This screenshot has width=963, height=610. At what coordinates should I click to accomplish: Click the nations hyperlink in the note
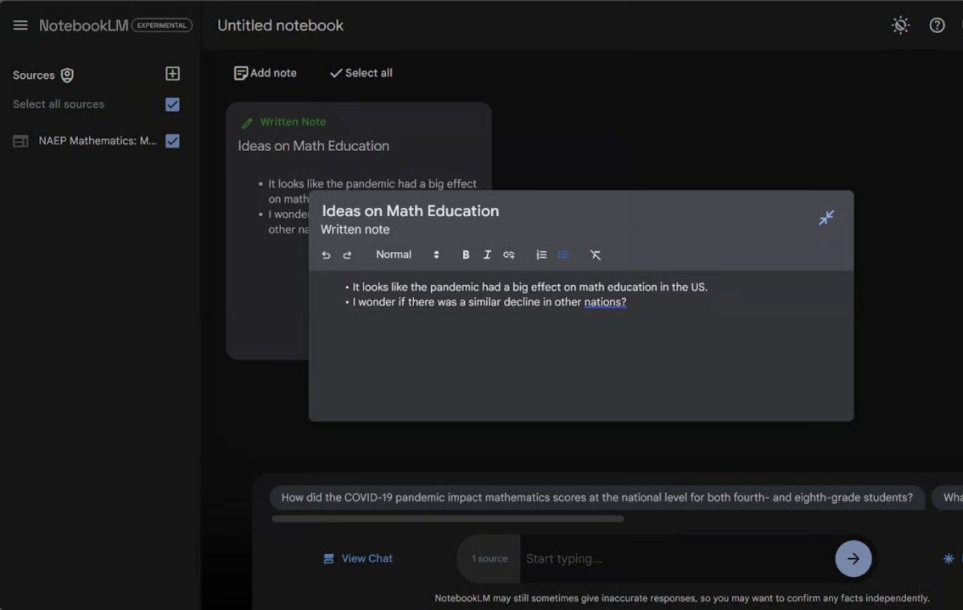(x=604, y=302)
